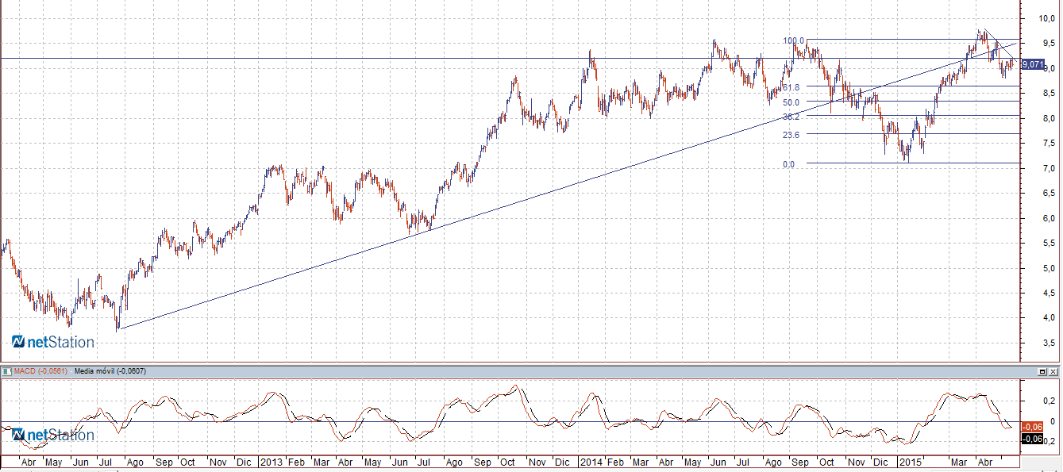This screenshot has height=472, width=1063.
Task: Click the black -0,06 moving average value tag
Action: pyautogui.click(x=1032, y=439)
